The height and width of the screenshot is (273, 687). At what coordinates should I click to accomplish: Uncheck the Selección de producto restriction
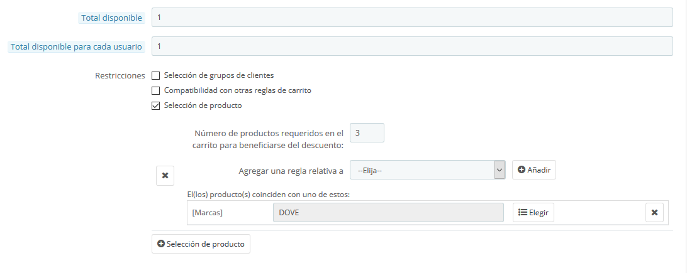pyautogui.click(x=156, y=105)
